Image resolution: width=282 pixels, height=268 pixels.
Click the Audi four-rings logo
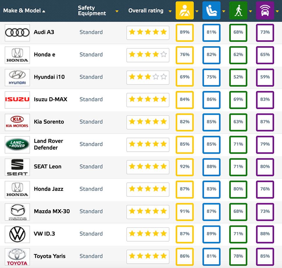click(17, 32)
